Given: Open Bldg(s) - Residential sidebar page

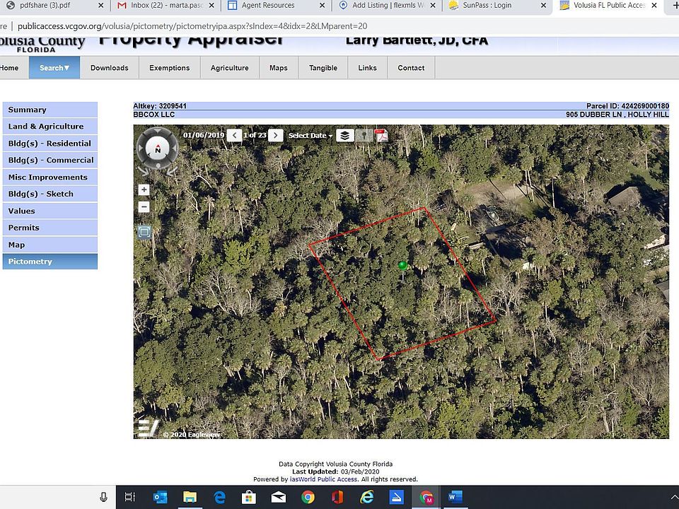Looking at the screenshot, I should pyautogui.click(x=50, y=144).
